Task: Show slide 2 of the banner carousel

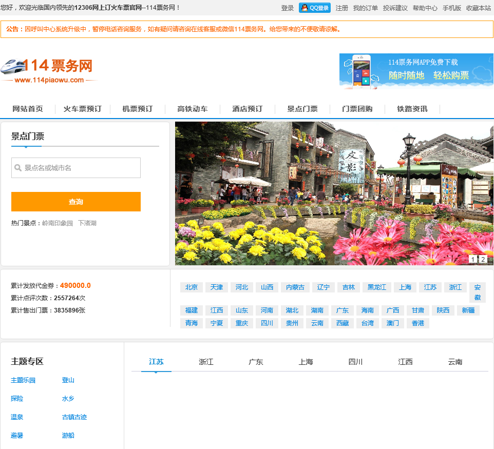Action: (483, 259)
